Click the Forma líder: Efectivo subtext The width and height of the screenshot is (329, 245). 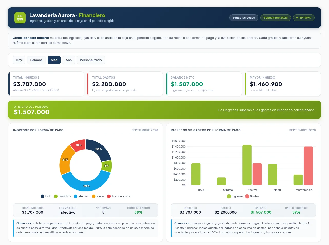(x=263, y=90)
